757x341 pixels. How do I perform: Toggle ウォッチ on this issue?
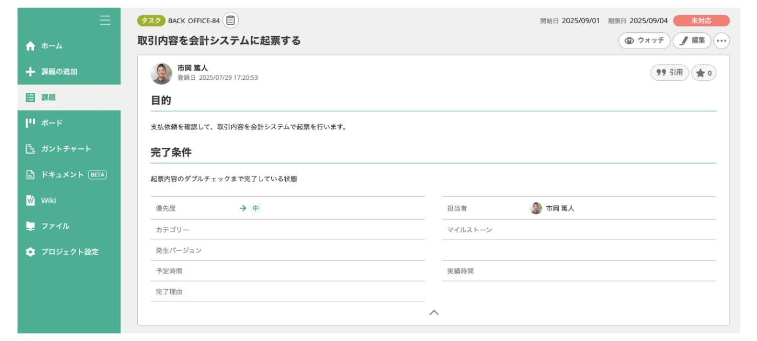coord(644,40)
